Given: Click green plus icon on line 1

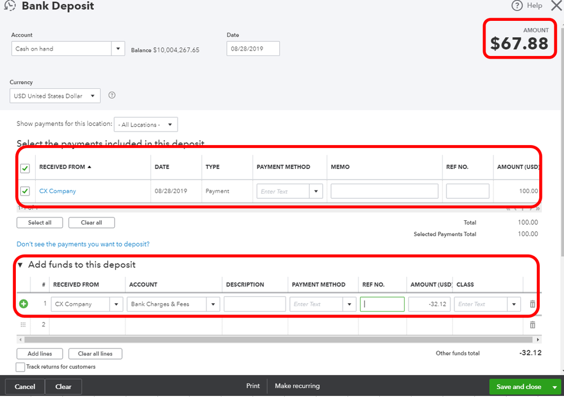Looking at the screenshot, I should [x=23, y=304].
